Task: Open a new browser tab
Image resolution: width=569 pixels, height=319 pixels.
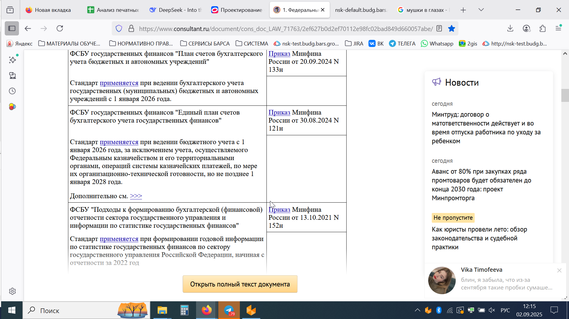Action: 463,10
